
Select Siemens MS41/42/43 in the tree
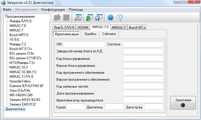25,100
